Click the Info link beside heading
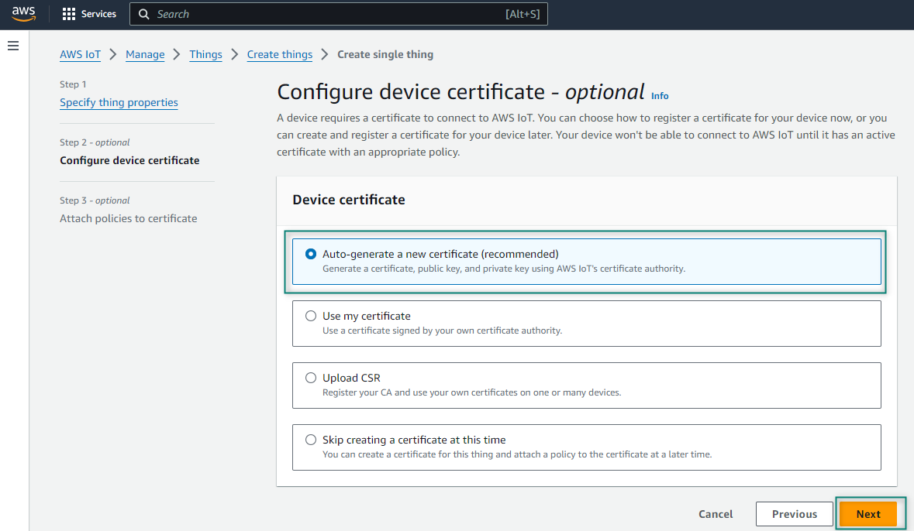 [660, 96]
